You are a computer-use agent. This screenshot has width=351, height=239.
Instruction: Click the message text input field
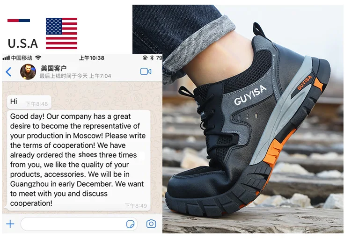point(79,224)
